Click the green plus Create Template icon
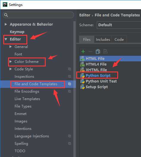Viewport: 141px width, 157px height. point(83,52)
